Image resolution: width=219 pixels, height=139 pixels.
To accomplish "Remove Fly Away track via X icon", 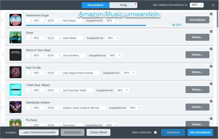I will (211, 118).
